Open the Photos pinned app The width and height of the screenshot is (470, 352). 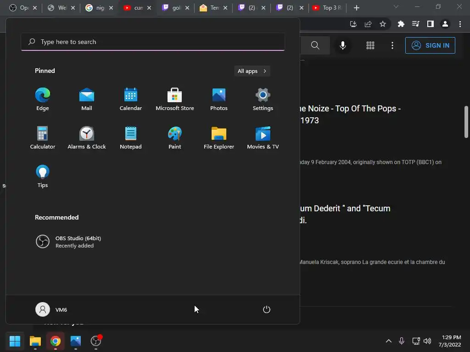click(x=219, y=99)
